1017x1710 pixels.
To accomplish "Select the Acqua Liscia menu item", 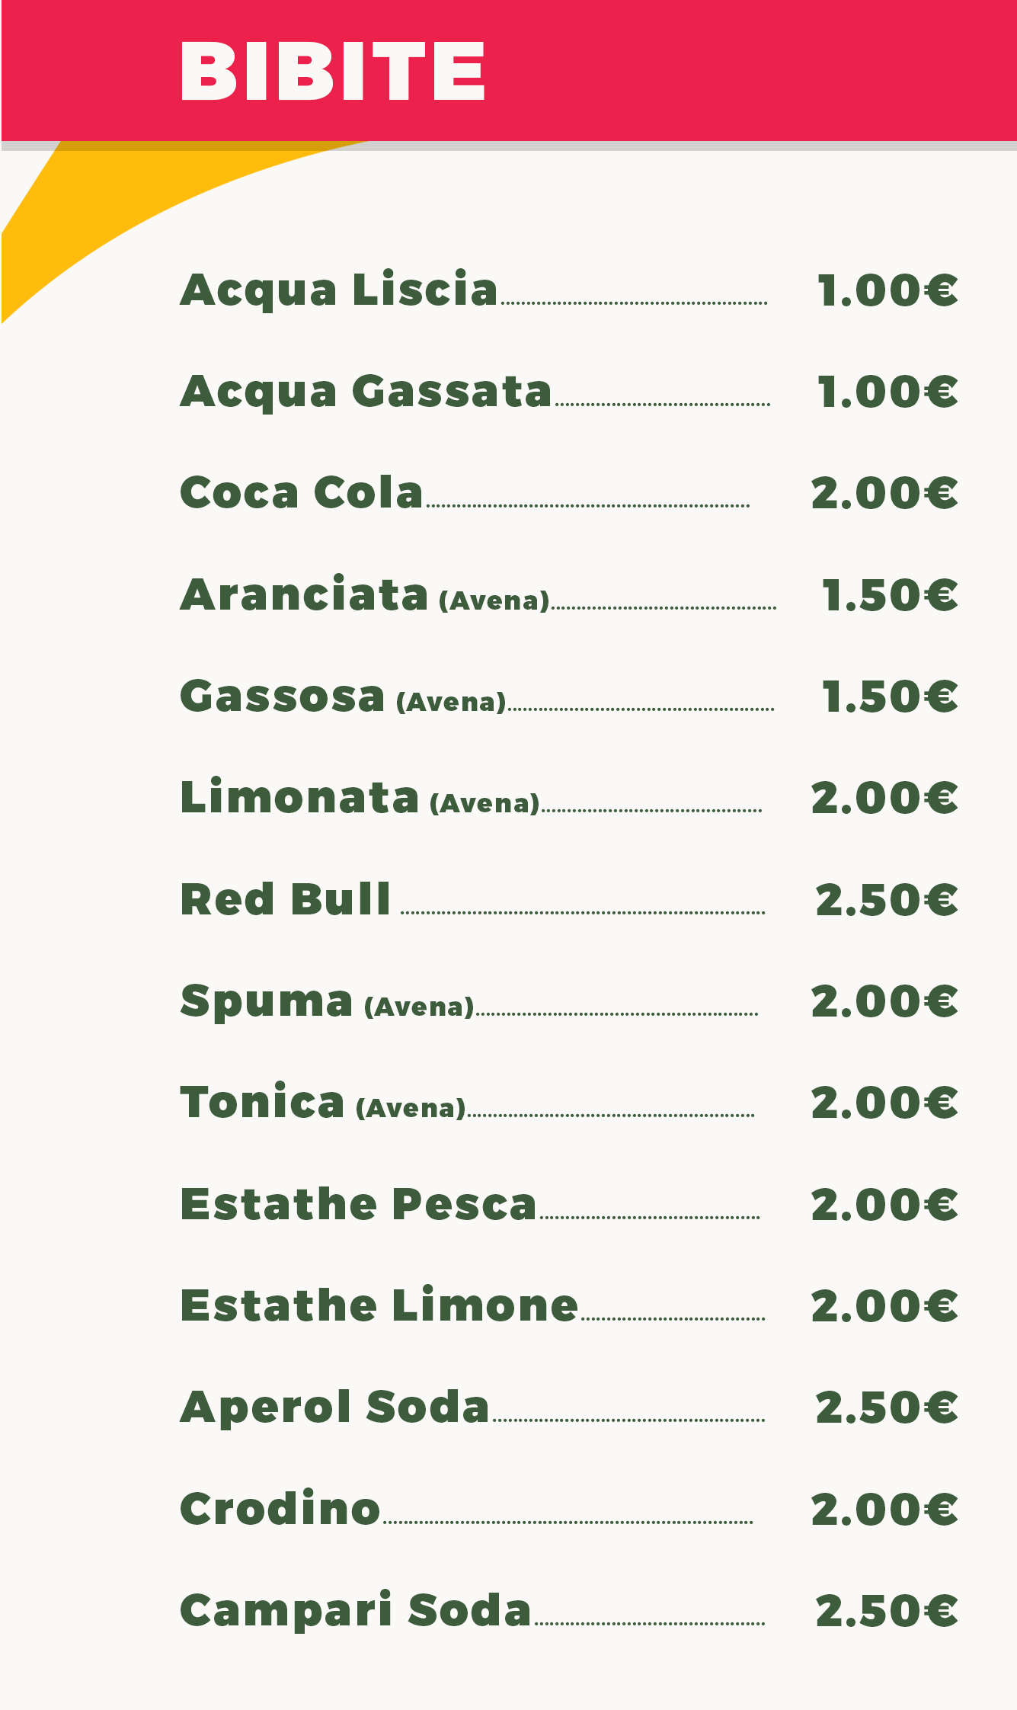I will (x=339, y=290).
